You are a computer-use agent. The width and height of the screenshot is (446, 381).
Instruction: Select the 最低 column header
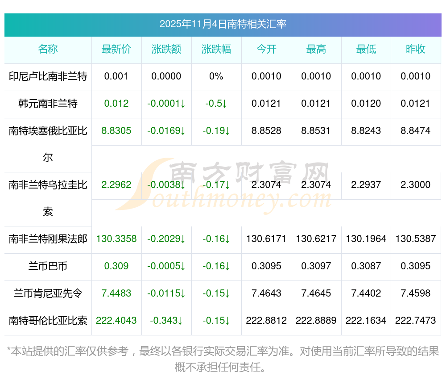point(366,49)
